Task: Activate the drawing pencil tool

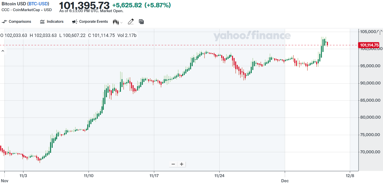Action: coord(131,22)
